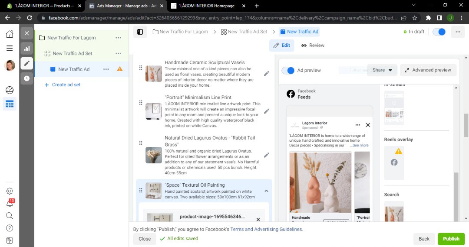Open the account overview gauge icon
The height and width of the screenshot is (247, 469).
[10, 90]
